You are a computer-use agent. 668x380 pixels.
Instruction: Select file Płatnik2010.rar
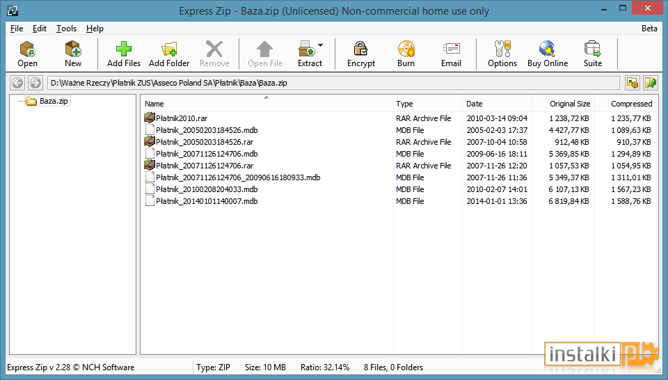tap(182, 118)
